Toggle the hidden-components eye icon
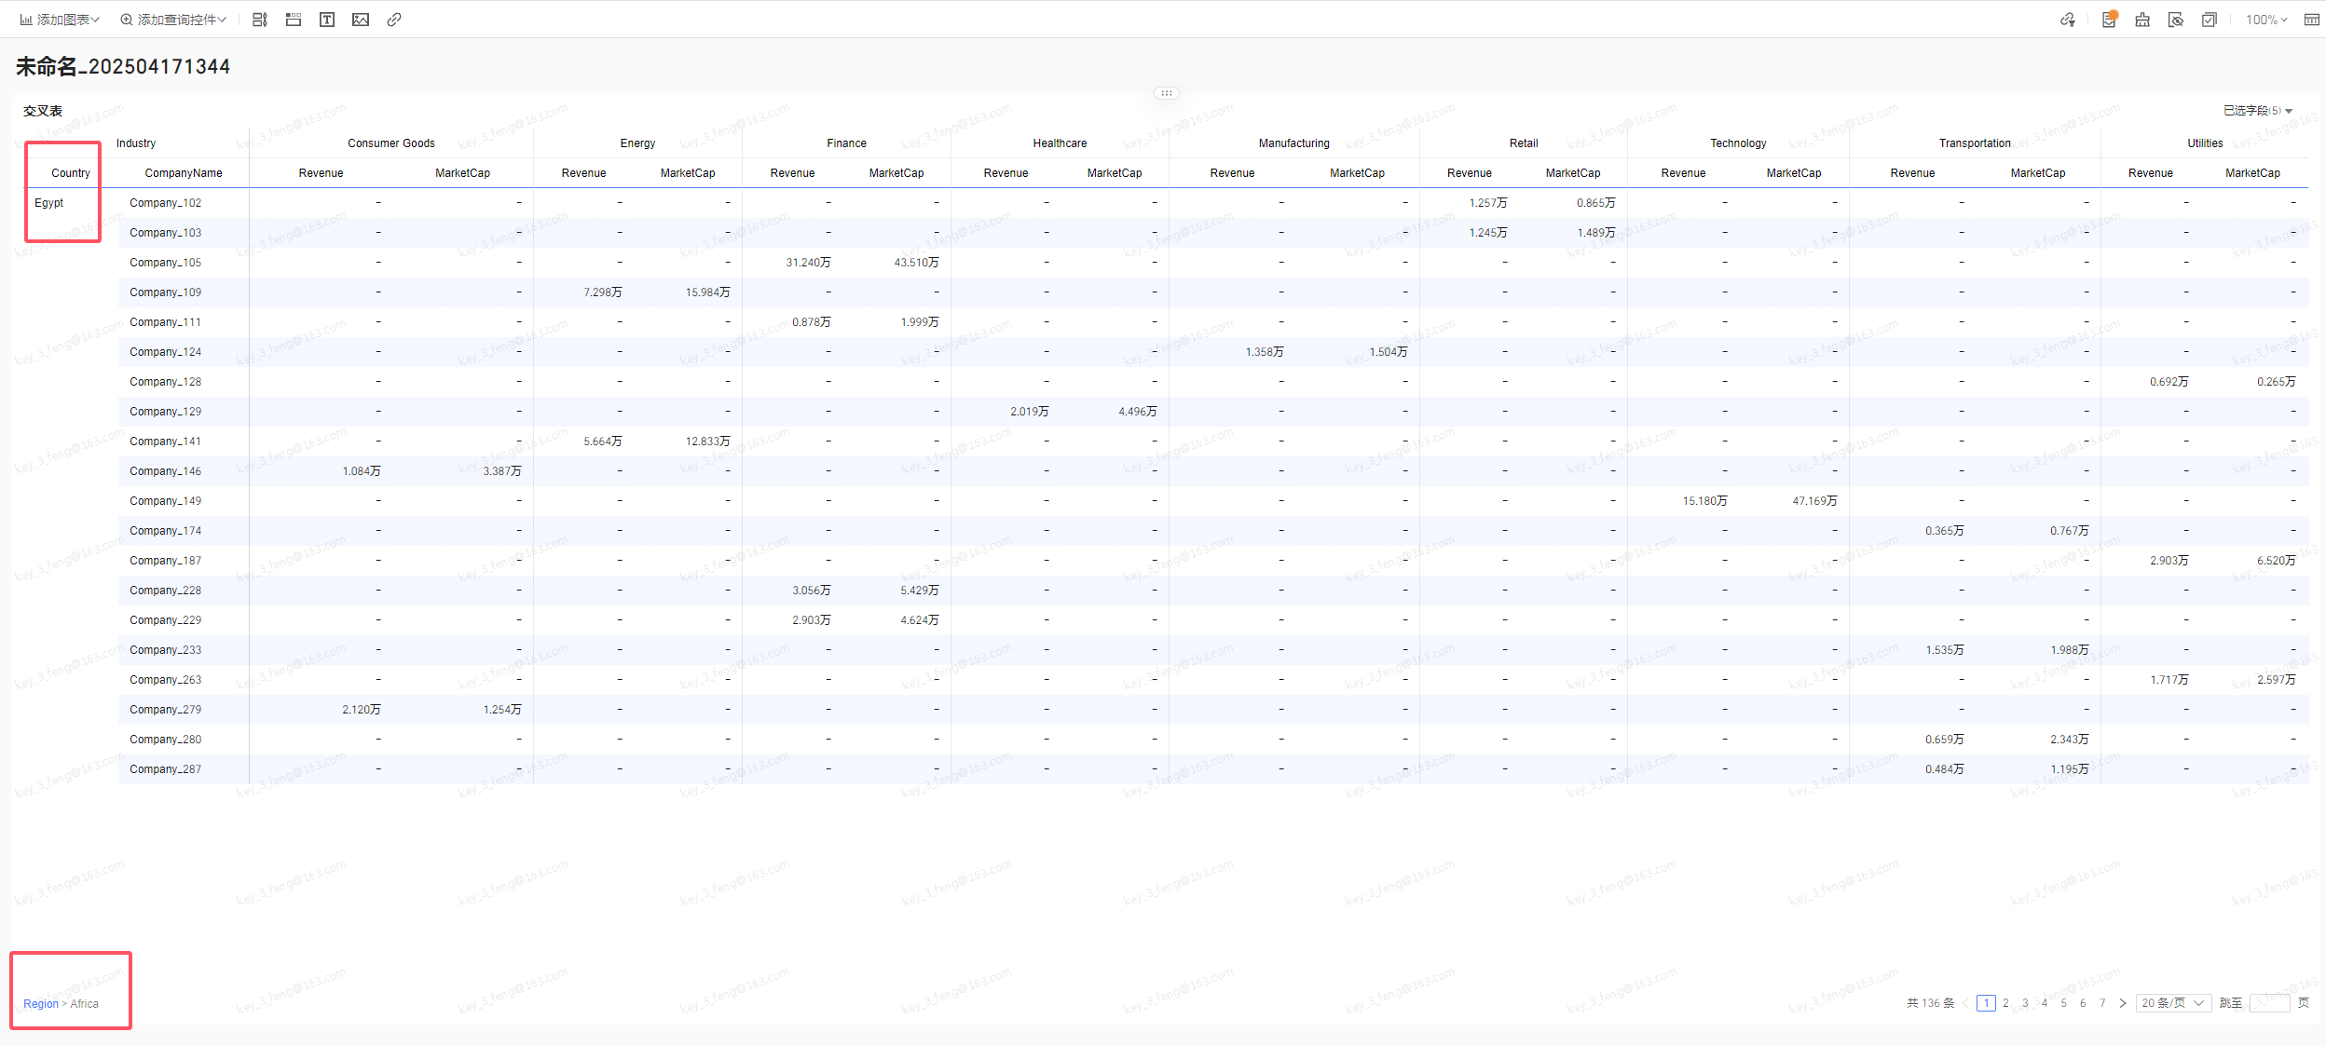 (x=2176, y=20)
